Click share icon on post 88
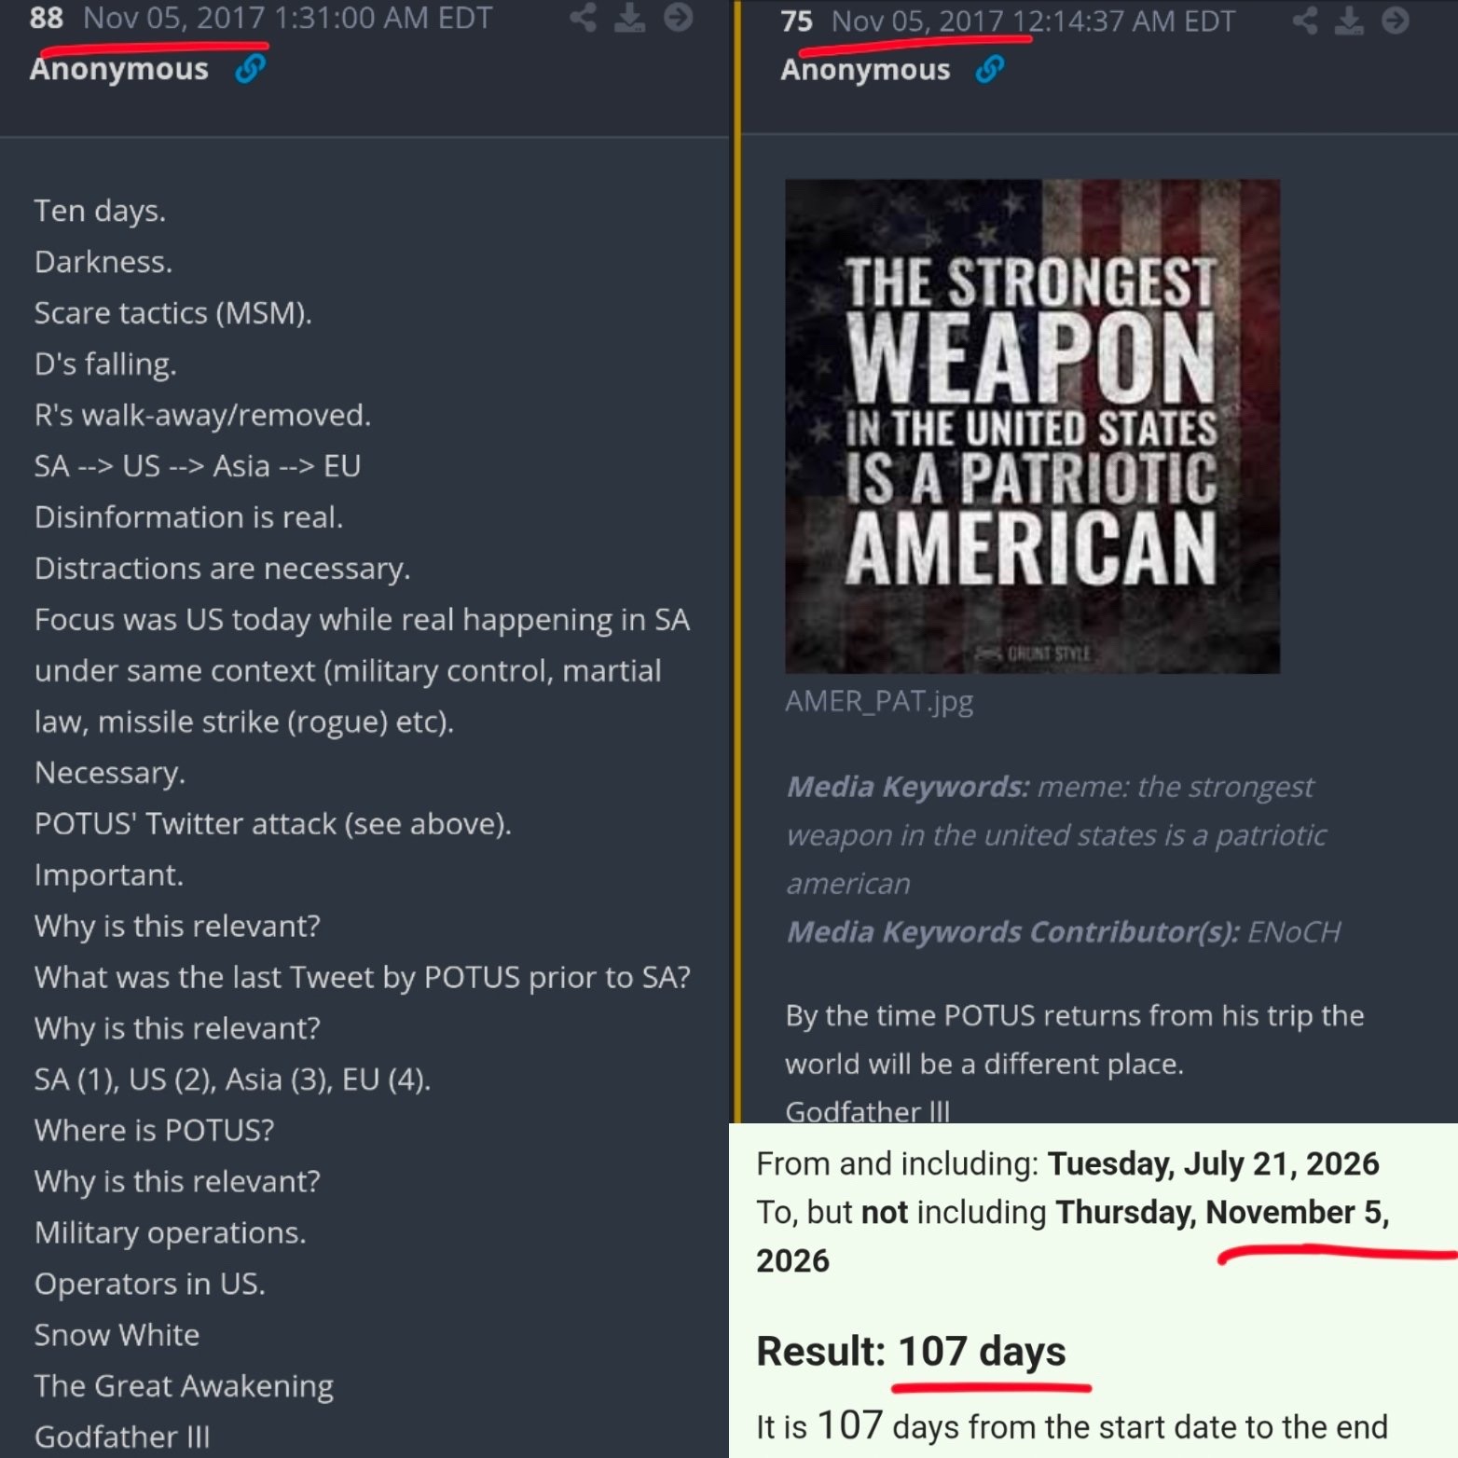The width and height of the screenshot is (1458, 1458). click(x=584, y=17)
